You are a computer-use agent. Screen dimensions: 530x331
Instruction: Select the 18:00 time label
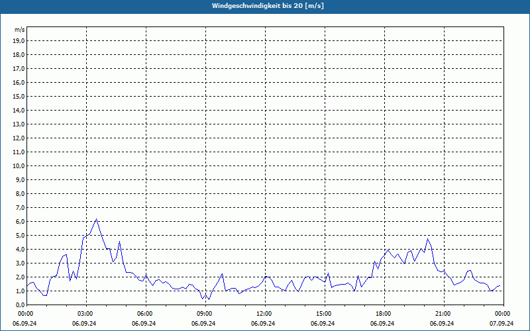pyautogui.click(x=385, y=314)
